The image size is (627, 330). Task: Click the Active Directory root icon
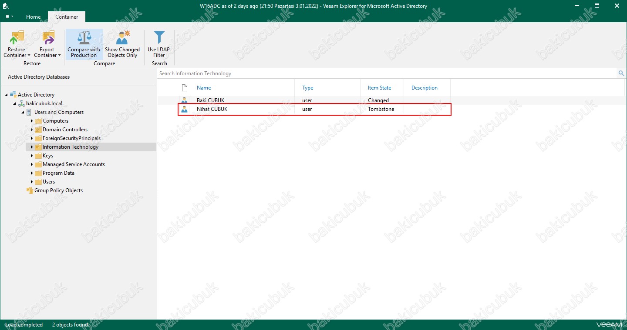point(13,95)
